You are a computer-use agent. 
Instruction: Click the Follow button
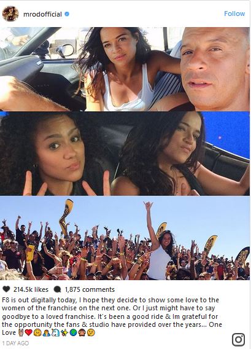coord(234,14)
